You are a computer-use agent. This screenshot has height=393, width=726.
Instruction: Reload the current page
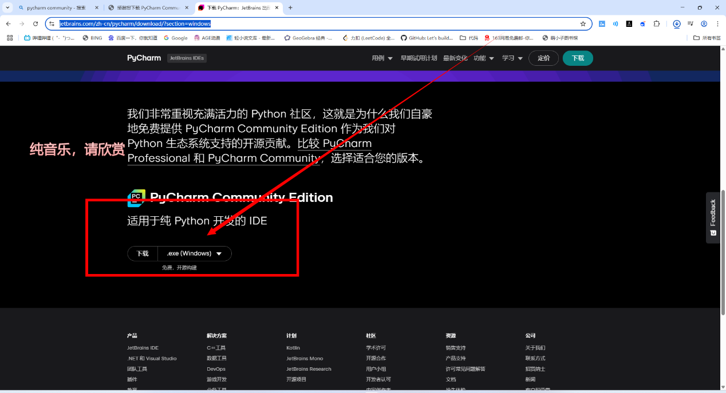[x=35, y=23]
